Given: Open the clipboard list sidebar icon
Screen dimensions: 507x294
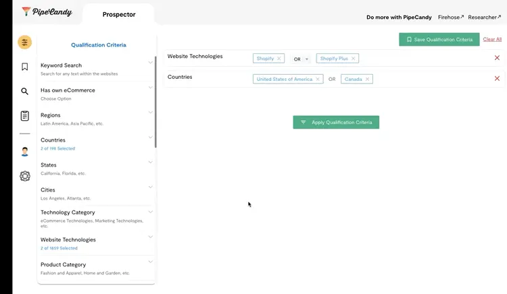Looking at the screenshot, I should pyautogui.click(x=25, y=116).
